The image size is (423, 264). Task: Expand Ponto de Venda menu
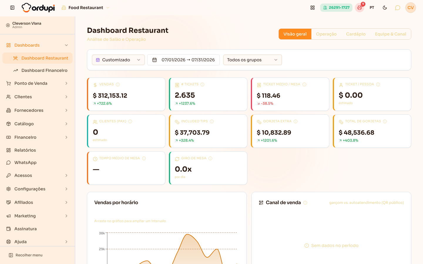point(37,83)
